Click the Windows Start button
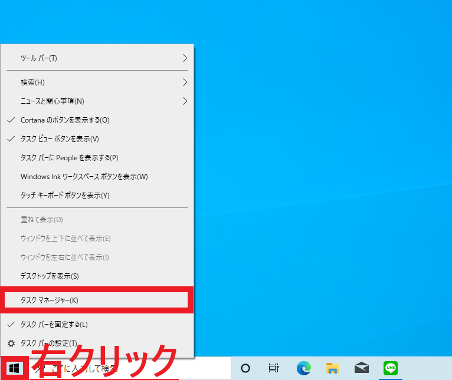 click(15, 369)
